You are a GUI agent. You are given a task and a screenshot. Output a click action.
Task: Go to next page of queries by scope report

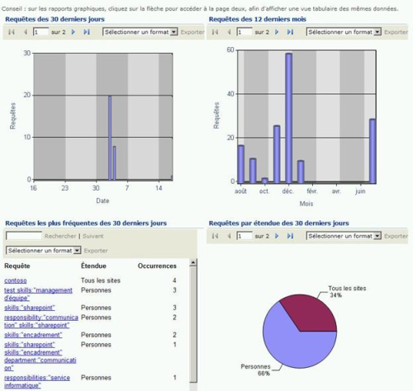(x=277, y=236)
